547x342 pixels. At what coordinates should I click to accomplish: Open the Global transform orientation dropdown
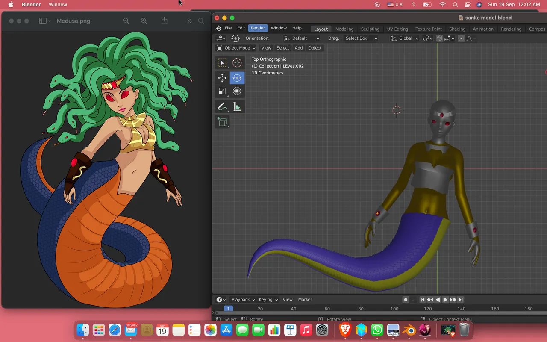(x=405, y=38)
